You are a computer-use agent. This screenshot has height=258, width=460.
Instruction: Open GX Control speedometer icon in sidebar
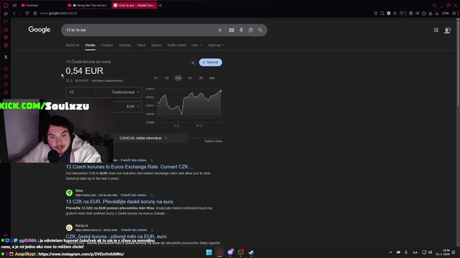pos(6,22)
